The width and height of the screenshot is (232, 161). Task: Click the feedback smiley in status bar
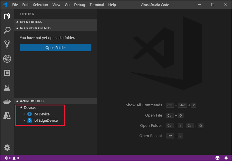click(217, 158)
